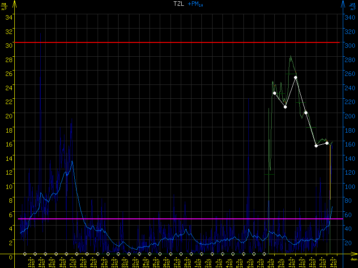This screenshot has width=358, height=268.
Task: Click the first circle marker on zero line
Action: pos(25,254)
